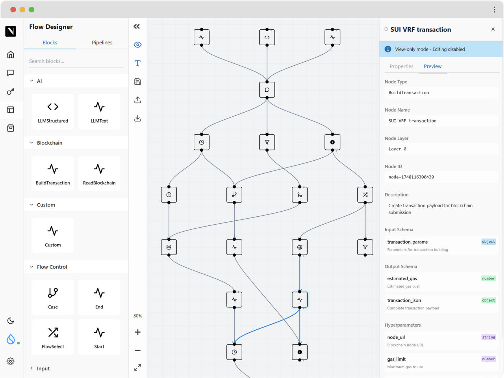Fit canvas with expand arrows icon

pos(138,367)
